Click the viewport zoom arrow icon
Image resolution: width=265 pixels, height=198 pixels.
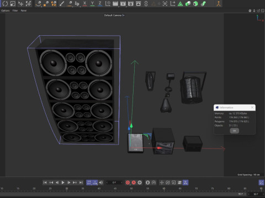point(254,10)
